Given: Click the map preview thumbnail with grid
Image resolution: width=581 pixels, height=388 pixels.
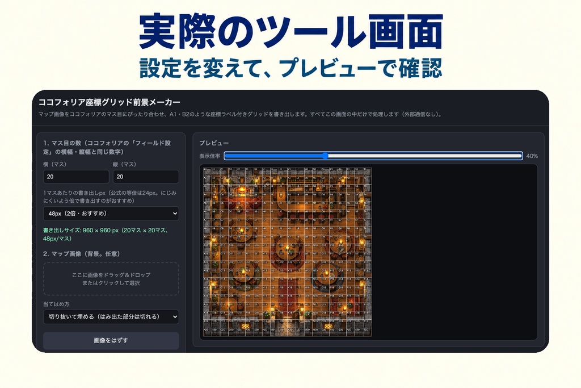Looking at the screenshot, I should [287, 252].
